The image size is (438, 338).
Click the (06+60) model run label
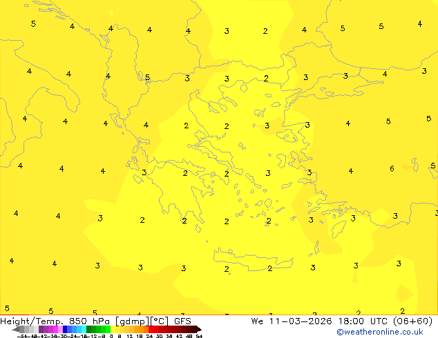[x=412, y=321]
